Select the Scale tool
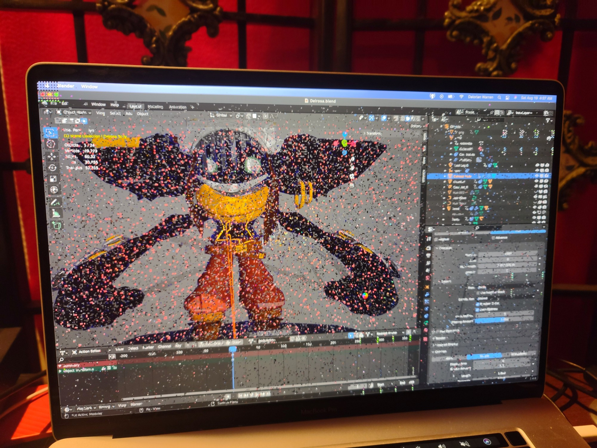The width and height of the screenshot is (597, 448). coord(53,179)
